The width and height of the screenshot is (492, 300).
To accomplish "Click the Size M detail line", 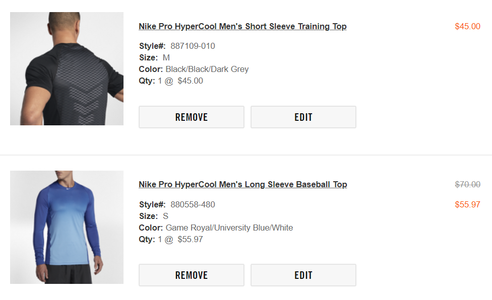I will point(155,58).
